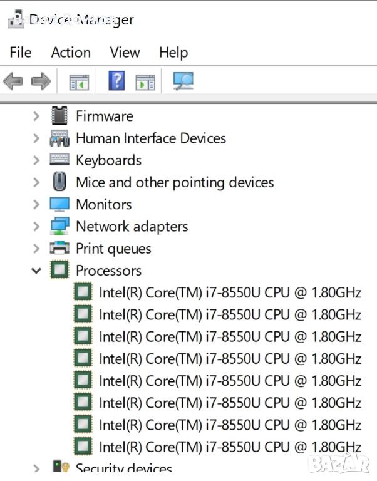The width and height of the screenshot is (377, 481).
Task: Select the Firmware chip icon
Action: (59, 116)
